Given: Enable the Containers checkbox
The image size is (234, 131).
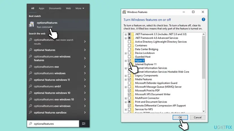Looking at the screenshot, I should [x=129, y=46].
